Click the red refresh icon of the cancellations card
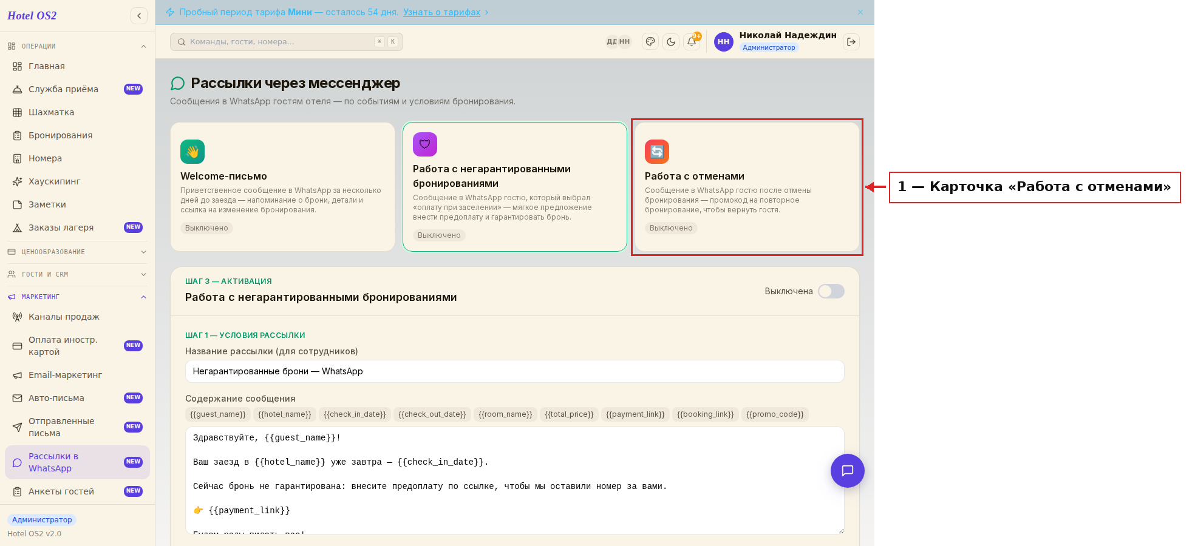The image size is (1195, 546). 657,152
